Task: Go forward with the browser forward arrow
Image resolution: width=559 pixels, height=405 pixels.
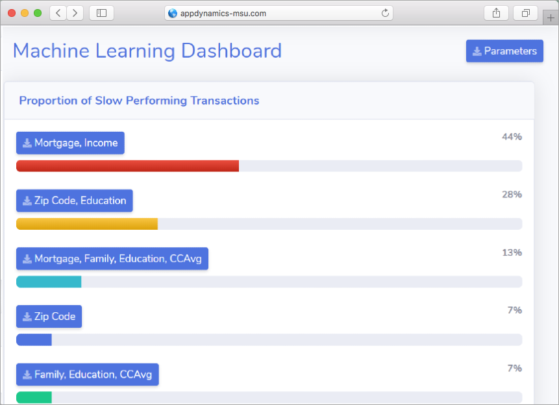Action: click(75, 13)
